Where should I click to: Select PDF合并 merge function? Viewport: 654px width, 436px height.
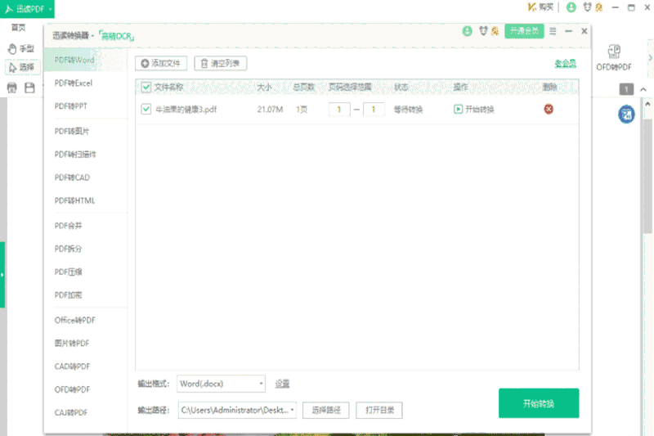point(69,226)
